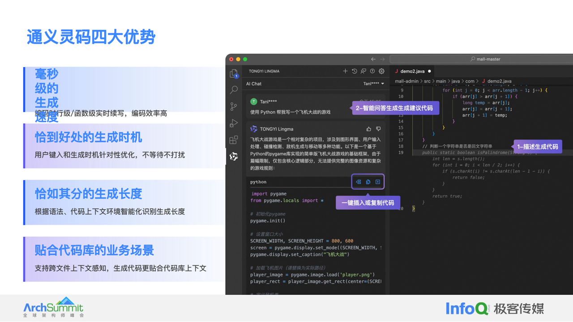The image size is (573, 322).
Task: Click the TONGYI LINGMA panel title
Action: 264,71
